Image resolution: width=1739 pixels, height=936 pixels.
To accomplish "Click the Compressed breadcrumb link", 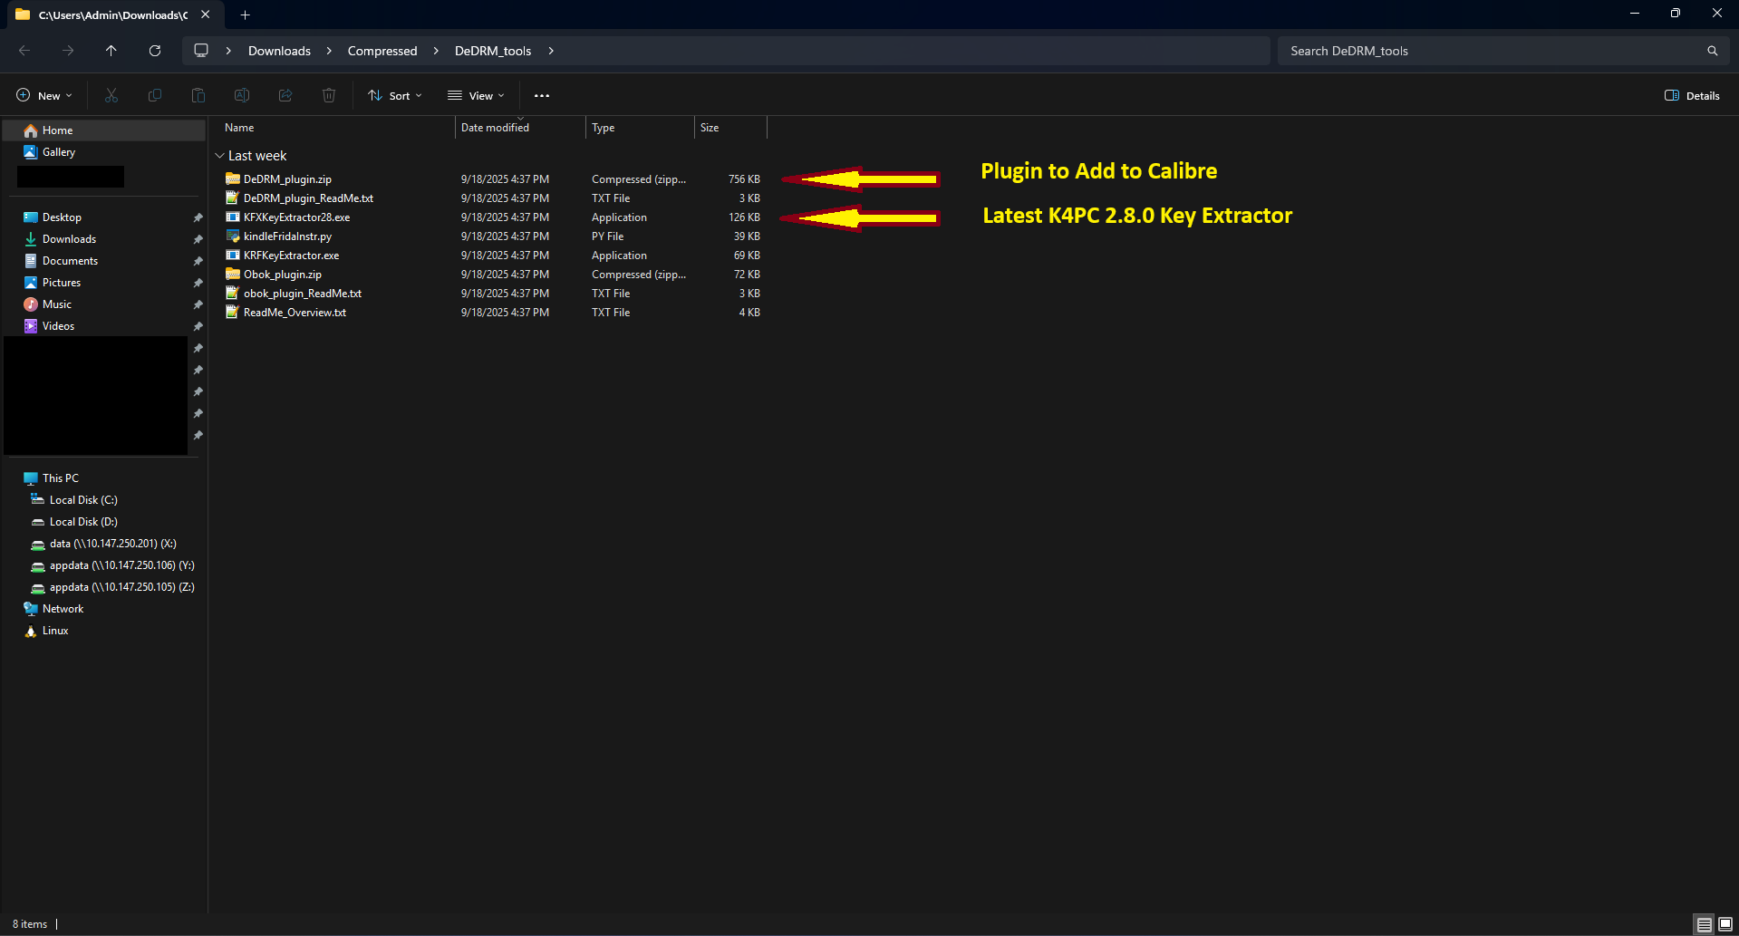I will (x=382, y=51).
